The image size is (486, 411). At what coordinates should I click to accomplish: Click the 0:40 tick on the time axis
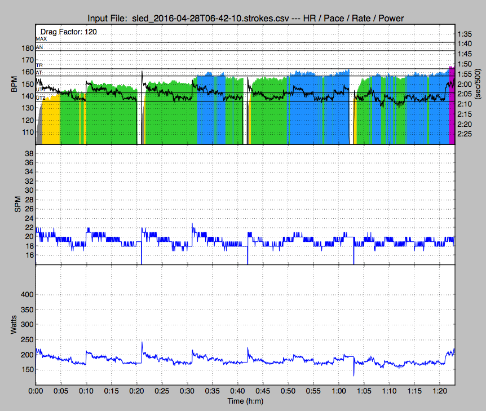237,390
